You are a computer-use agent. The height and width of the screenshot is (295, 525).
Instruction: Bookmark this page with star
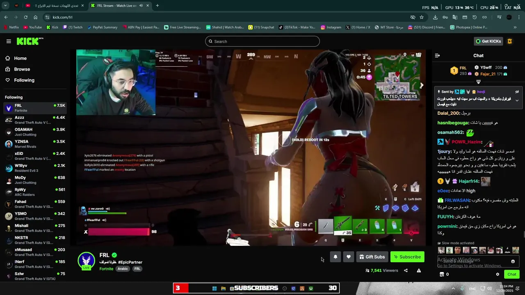pos(422,17)
